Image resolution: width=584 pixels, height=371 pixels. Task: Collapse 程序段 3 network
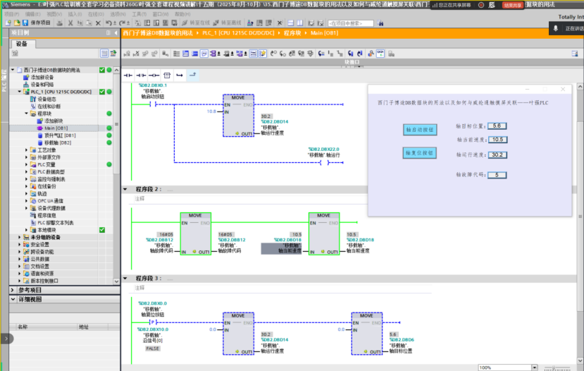125,278
